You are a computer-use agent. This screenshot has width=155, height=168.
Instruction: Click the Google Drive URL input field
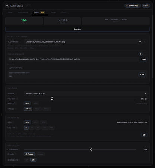73,59
